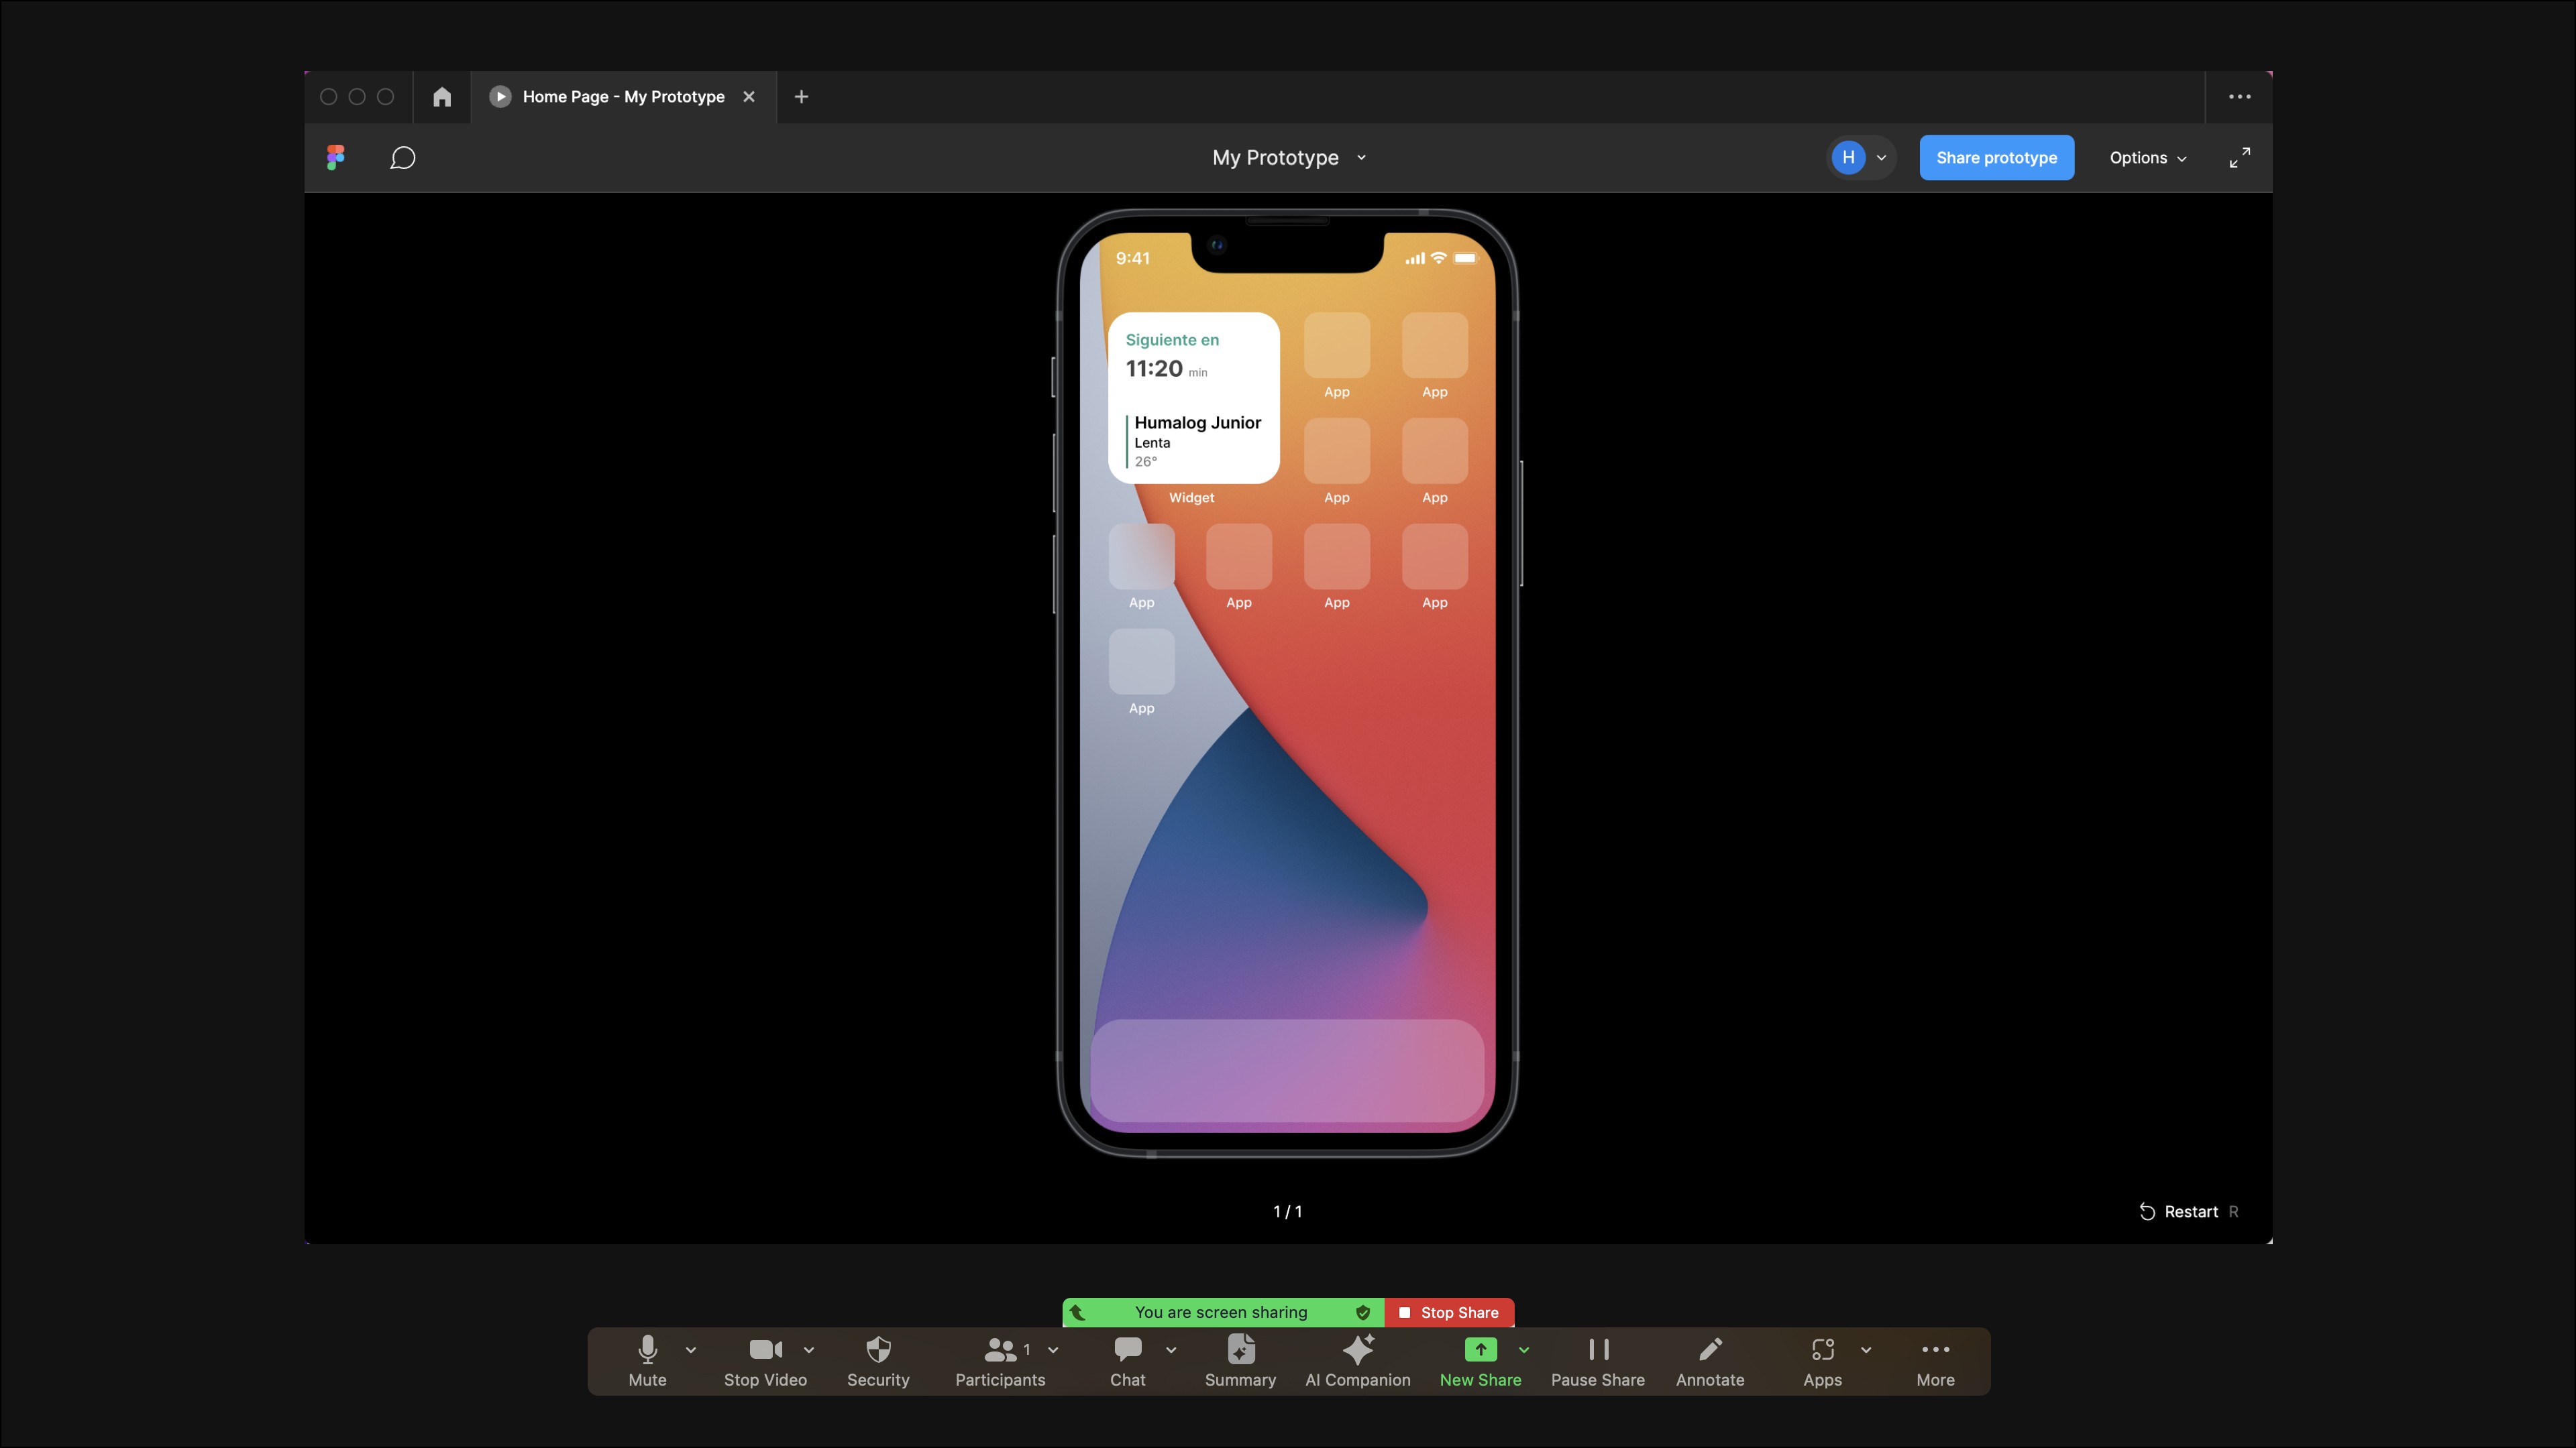Stop Video with the camera icon
Screen dimensions: 2576x1448
(765, 1361)
